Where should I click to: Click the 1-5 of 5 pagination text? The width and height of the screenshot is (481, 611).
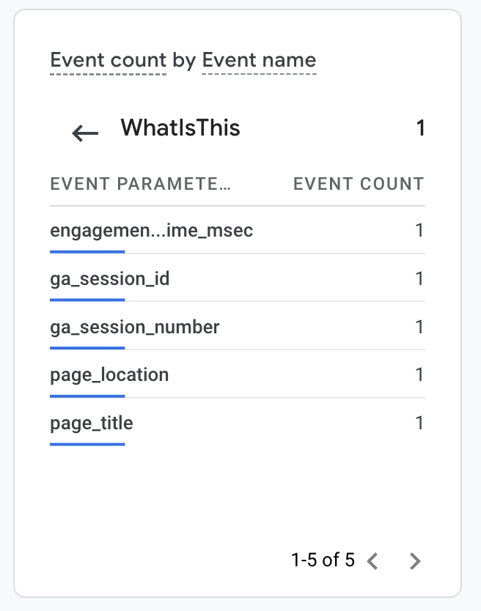pyautogui.click(x=323, y=560)
